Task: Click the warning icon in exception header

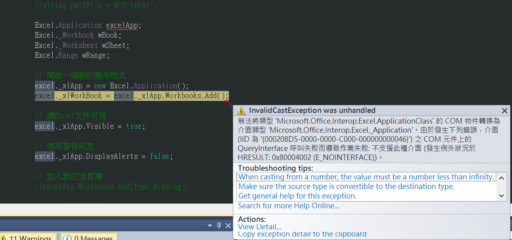Action: point(242,111)
